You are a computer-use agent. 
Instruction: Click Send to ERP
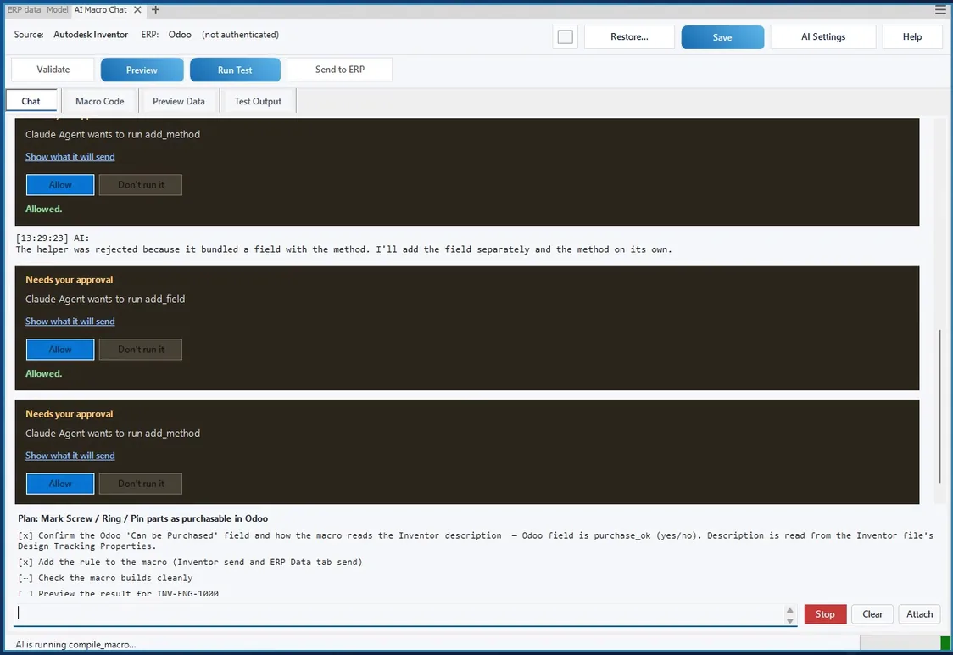pos(340,70)
